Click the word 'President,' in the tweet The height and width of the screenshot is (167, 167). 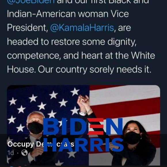(x=28, y=28)
